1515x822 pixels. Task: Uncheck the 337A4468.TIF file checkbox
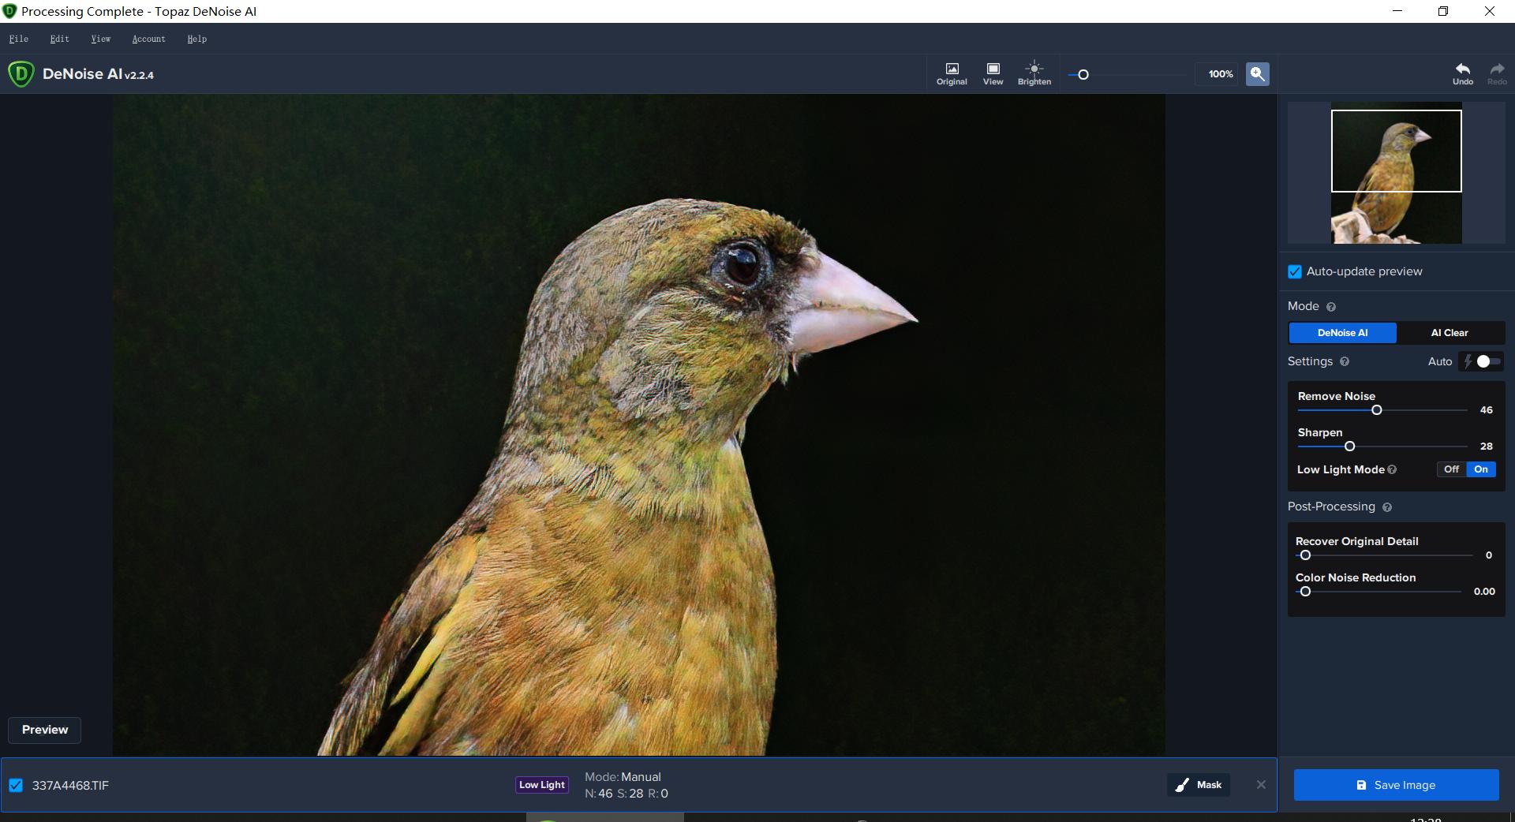click(16, 785)
